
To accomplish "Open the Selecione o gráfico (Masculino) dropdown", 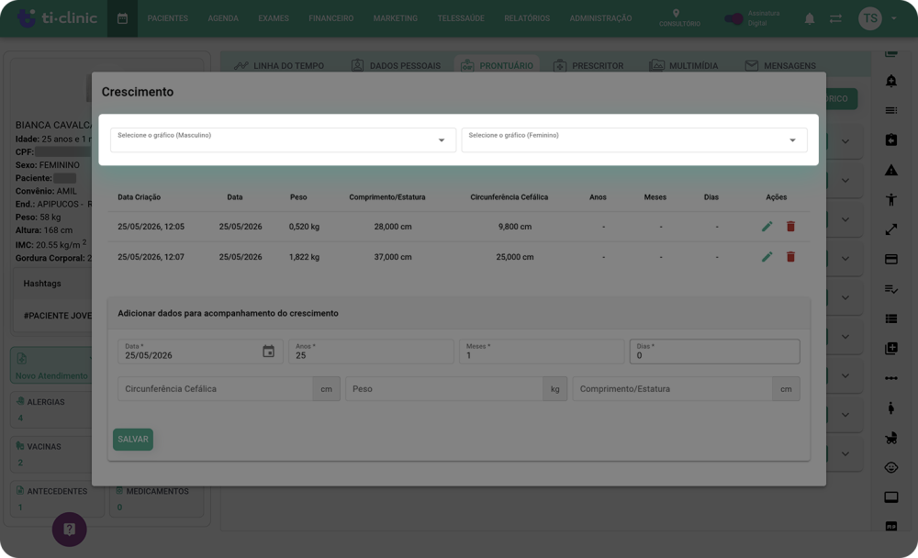I will [283, 139].
